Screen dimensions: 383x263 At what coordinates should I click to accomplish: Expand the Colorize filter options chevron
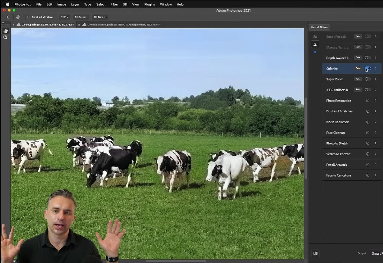click(x=376, y=68)
